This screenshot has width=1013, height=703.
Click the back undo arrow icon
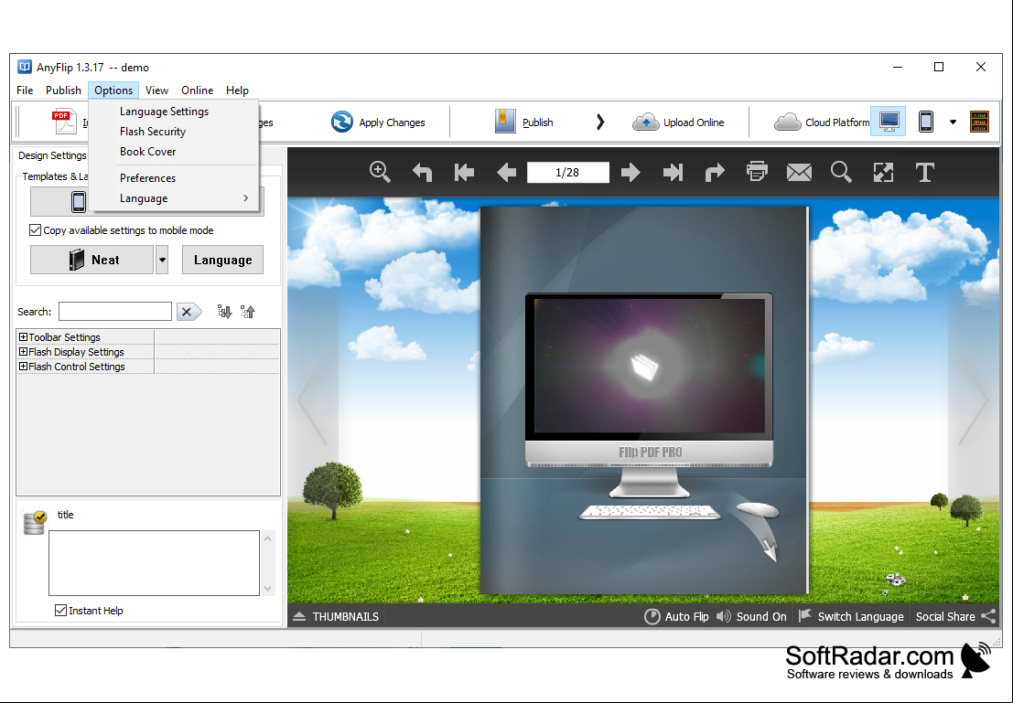[422, 173]
